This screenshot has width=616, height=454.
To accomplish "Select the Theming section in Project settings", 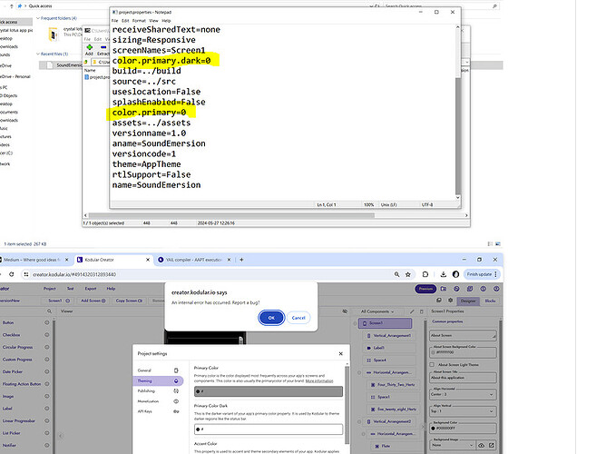I will [159, 380].
